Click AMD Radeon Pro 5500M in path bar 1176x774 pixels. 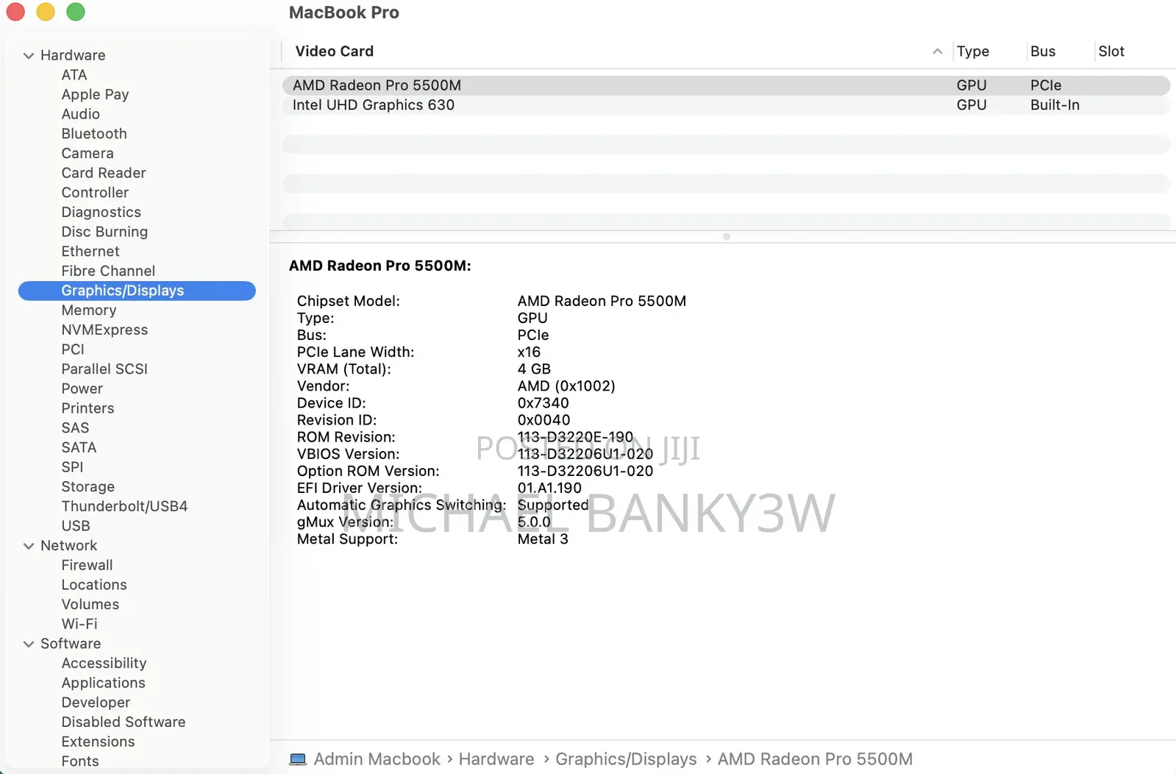point(815,759)
